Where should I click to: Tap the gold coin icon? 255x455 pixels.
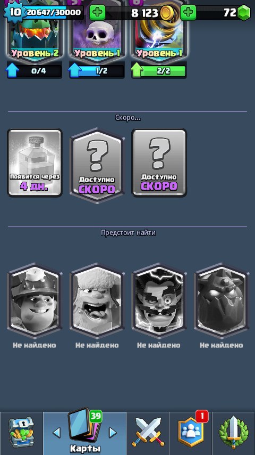click(167, 13)
